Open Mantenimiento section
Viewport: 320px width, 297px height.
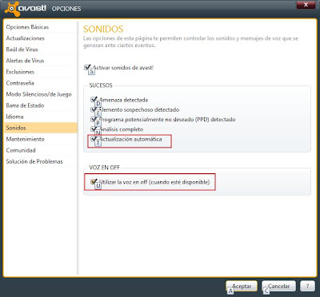pyautogui.click(x=26, y=139)
